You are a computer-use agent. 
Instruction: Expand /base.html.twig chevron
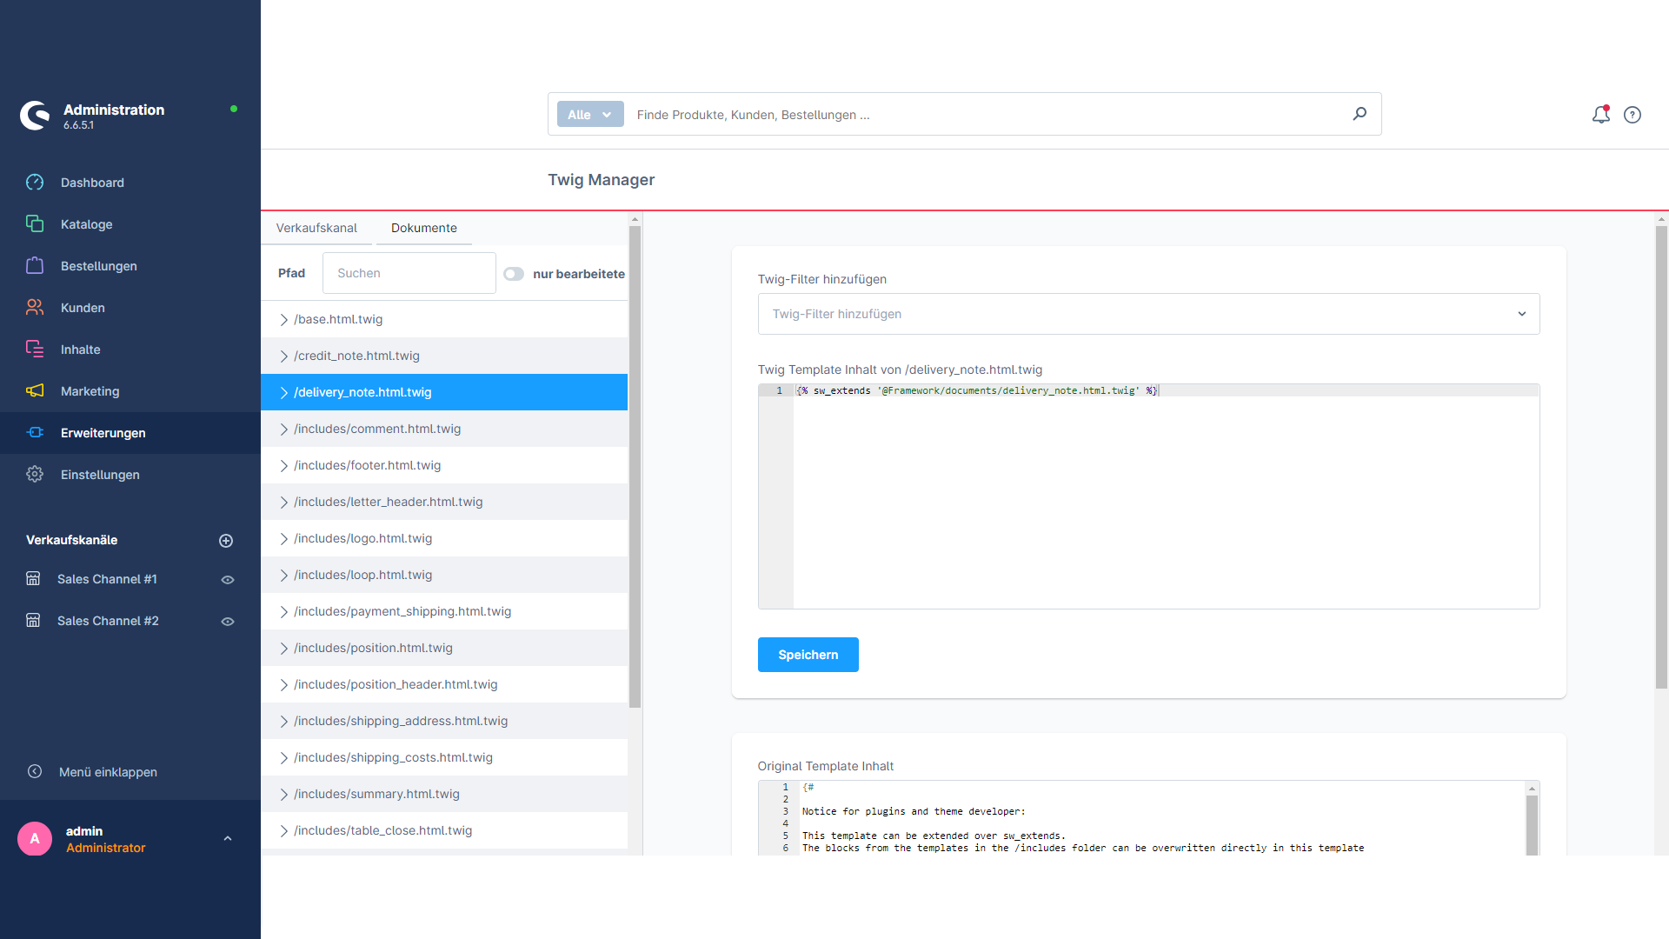point(283,320)
